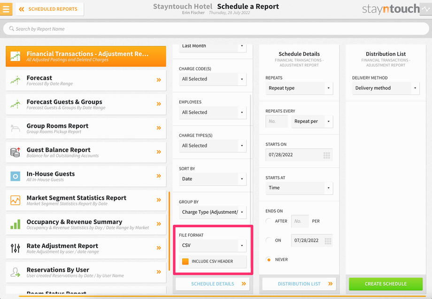Select the Rate Adjustment Report

[x=86, y=248]
